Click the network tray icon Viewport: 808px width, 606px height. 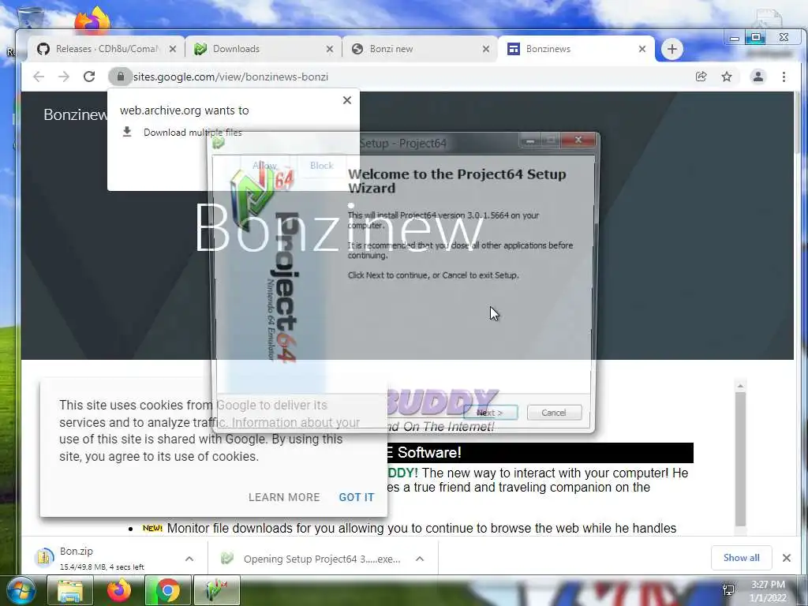point(728,590)
